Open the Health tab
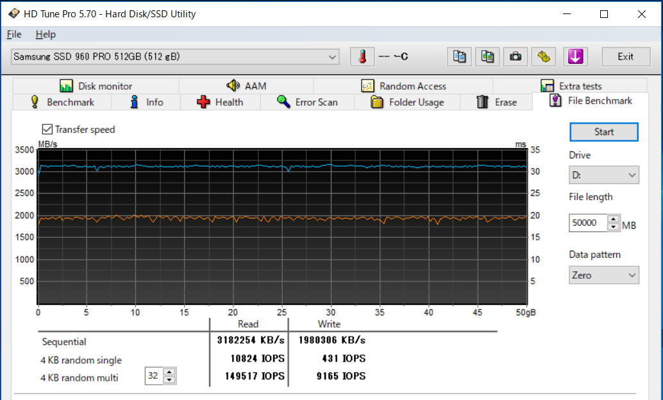 221,102
